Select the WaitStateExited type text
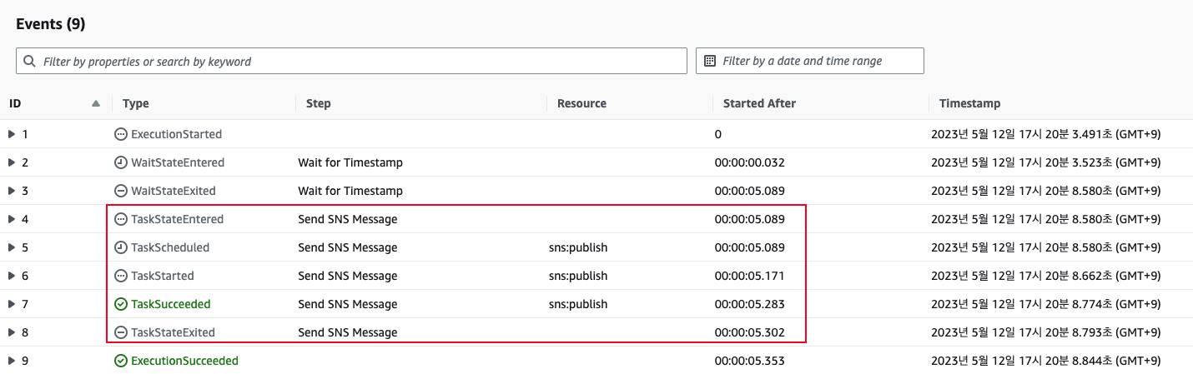The height and width of the screenshot is (374, 1193). click(x=174, y=191)
